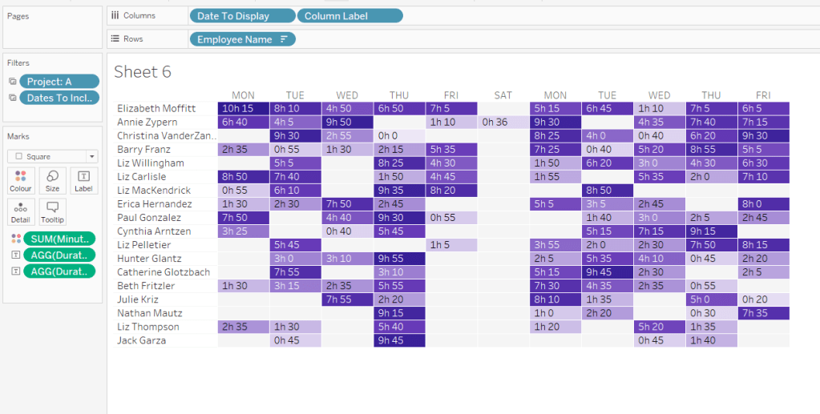Click the SUM(Minut.. pill on Marks card
This screenshot has height=414, width=820.
60,239
